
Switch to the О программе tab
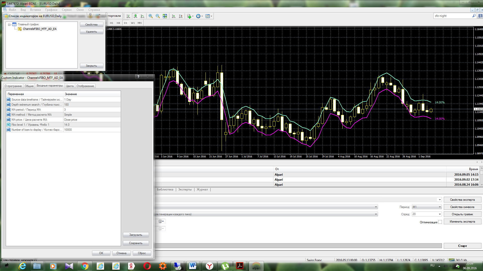(13, 86)
